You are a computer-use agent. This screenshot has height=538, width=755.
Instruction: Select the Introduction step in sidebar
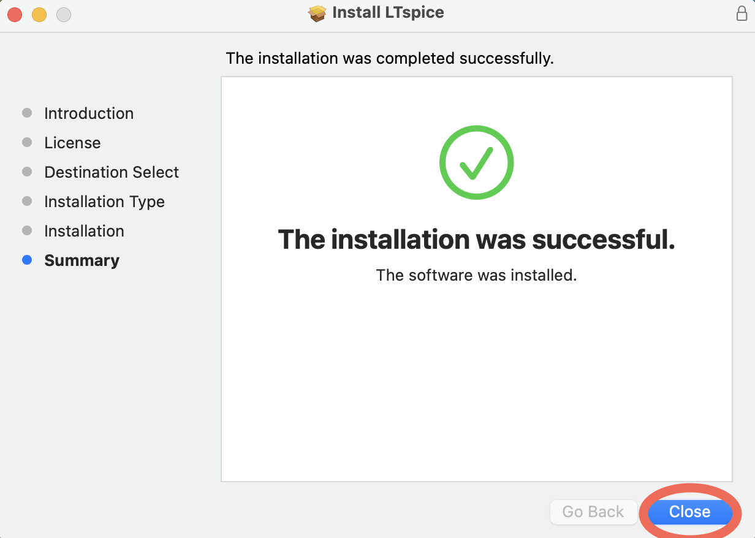[x=89, y=113]
